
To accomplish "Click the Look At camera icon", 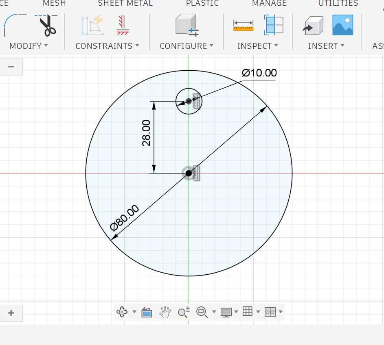I will (147, 312).
